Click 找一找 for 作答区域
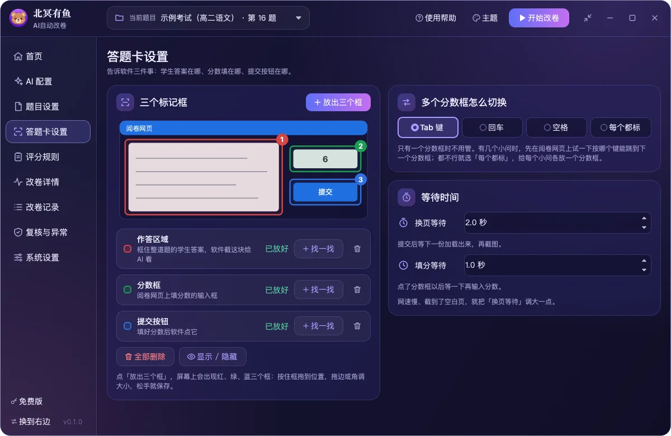This screenshot has width=671, height=436. 319,249
